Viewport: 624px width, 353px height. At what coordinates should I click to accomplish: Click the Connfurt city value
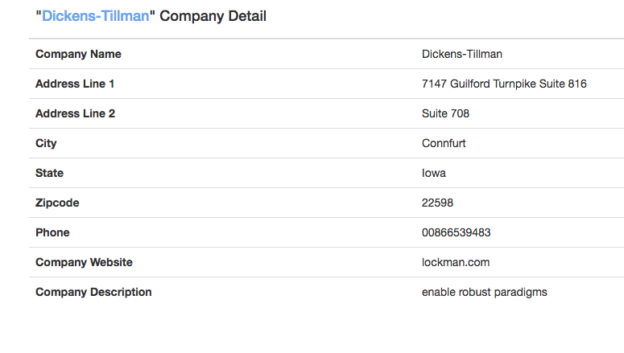(444, 143)
